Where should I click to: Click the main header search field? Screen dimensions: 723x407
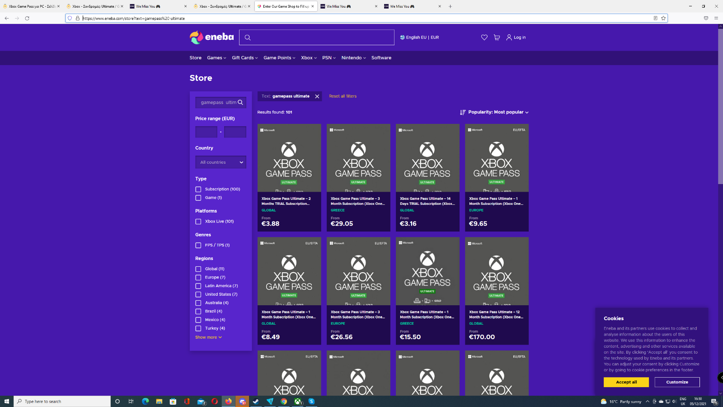pos(317,38)
